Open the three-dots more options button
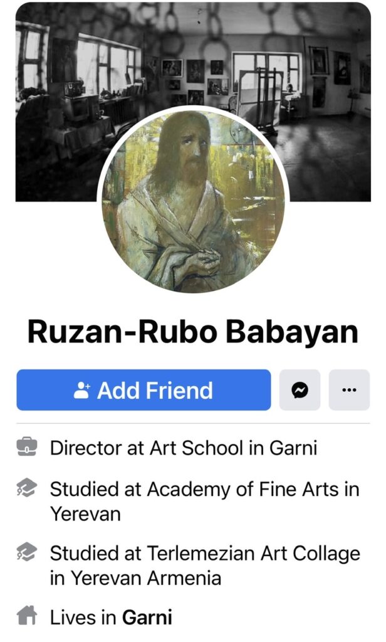The width and height of the screenshot is (386, 642). click(349, 390)
